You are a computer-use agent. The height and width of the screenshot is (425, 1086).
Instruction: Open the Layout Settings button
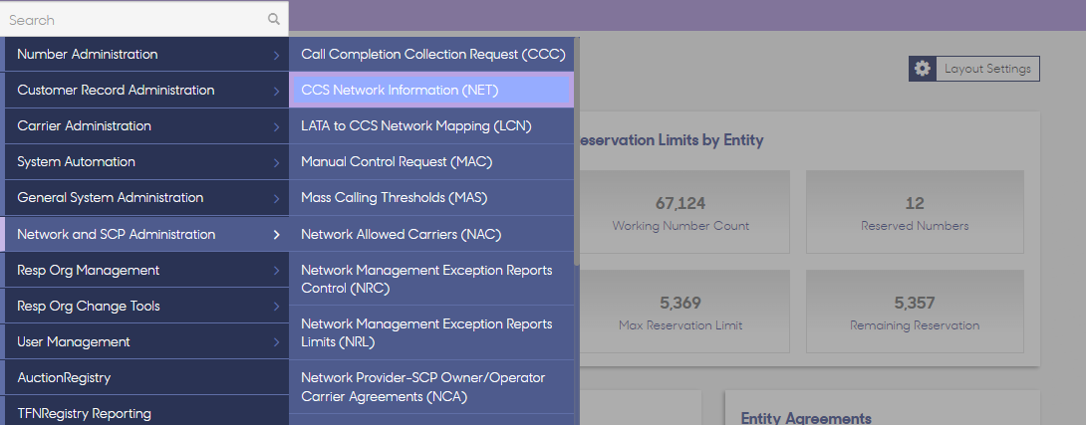point(973,69)
